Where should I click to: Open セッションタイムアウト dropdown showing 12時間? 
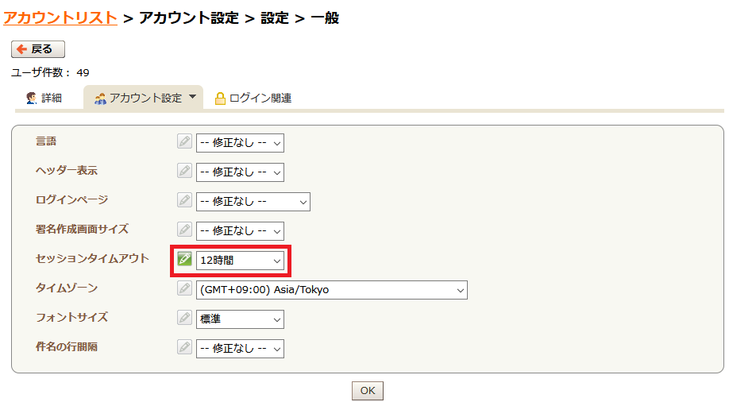(x=240, y=260)
